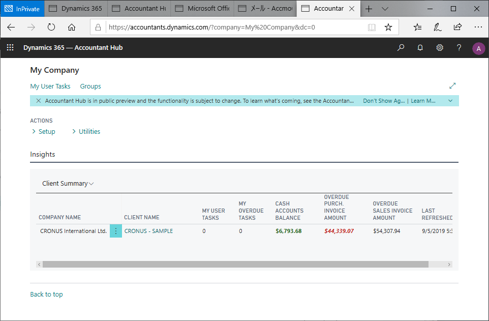Click the cash balance $6,793.68
This screenshot has width=489, height=321.
coord(289,231)
